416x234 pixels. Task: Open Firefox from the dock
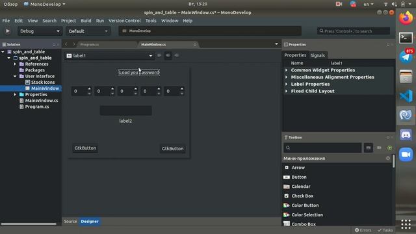pyautogui.click(x=406, y=18)
